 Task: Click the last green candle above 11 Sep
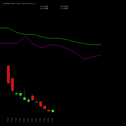click(53, 111)
